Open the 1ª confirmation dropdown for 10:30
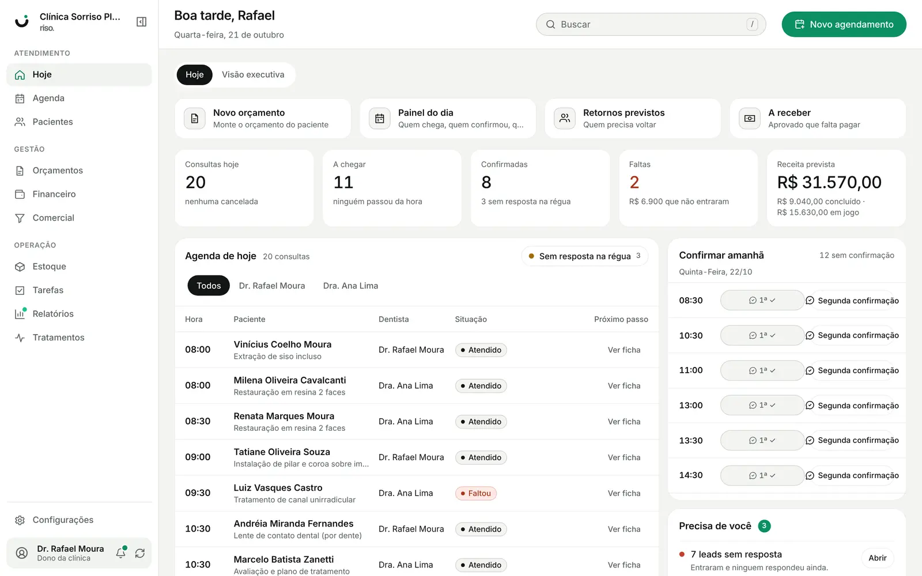This screenshot has height=576, width=922. click(x=762, y=335)
